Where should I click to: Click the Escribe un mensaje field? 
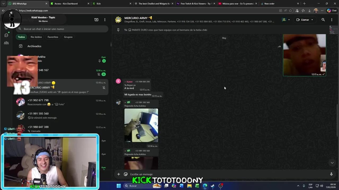coord(228,174)
